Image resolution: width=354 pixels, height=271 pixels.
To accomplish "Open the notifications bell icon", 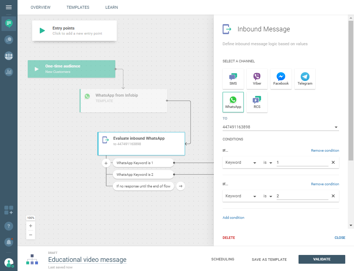I will pos(9,241).
